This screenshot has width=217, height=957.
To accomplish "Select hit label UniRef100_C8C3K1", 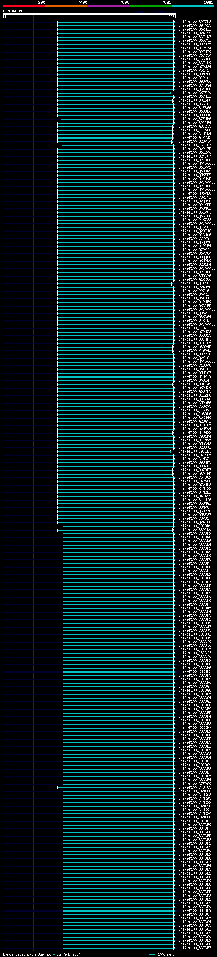I will coord(194,526).
